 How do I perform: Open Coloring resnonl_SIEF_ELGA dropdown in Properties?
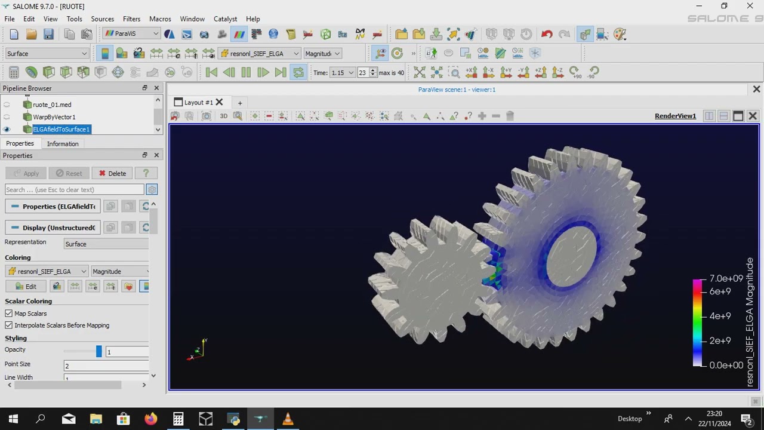47,271
